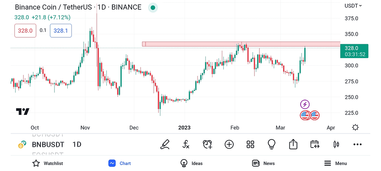
Task: Open the three-dots more options
Action: click(x=358, y=144)
